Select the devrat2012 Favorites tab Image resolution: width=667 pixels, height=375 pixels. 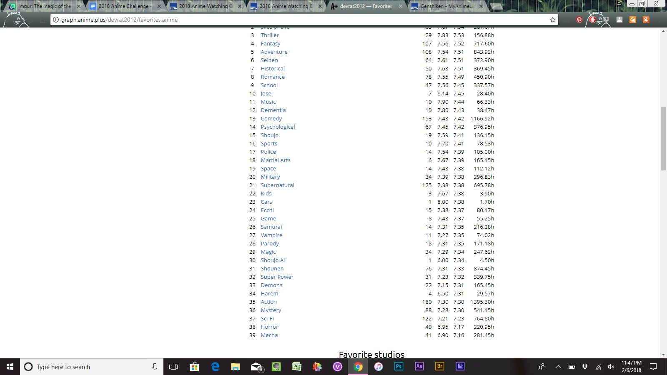(x=366, y=6)
